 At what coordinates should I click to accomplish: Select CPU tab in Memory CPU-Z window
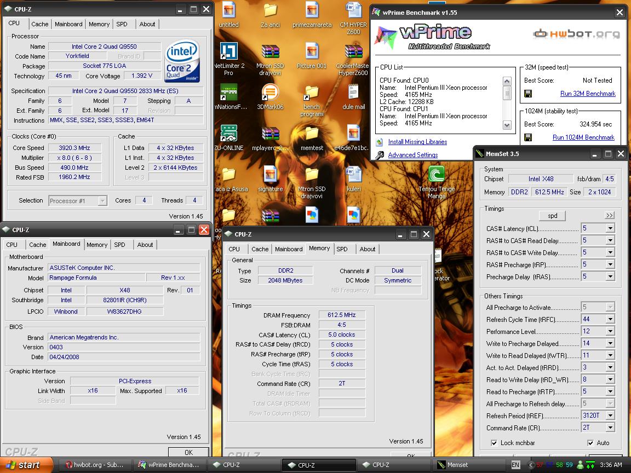(x=234, y=249)
